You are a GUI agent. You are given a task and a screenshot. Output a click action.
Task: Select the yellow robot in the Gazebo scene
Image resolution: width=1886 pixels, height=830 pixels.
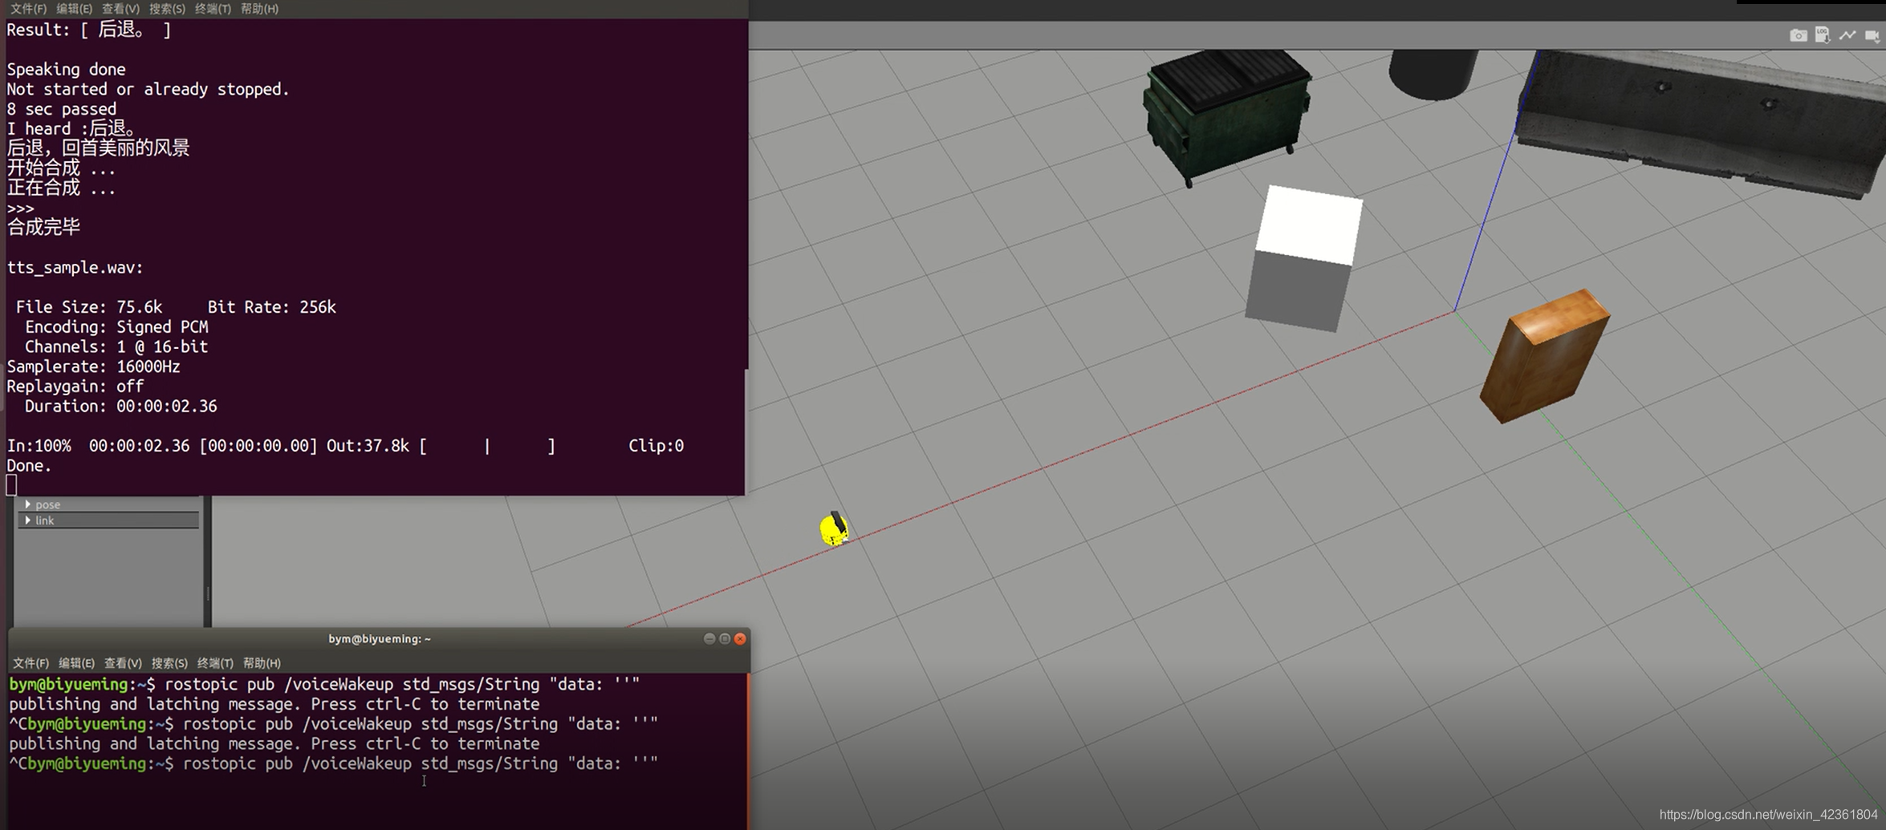pos(834,529)
